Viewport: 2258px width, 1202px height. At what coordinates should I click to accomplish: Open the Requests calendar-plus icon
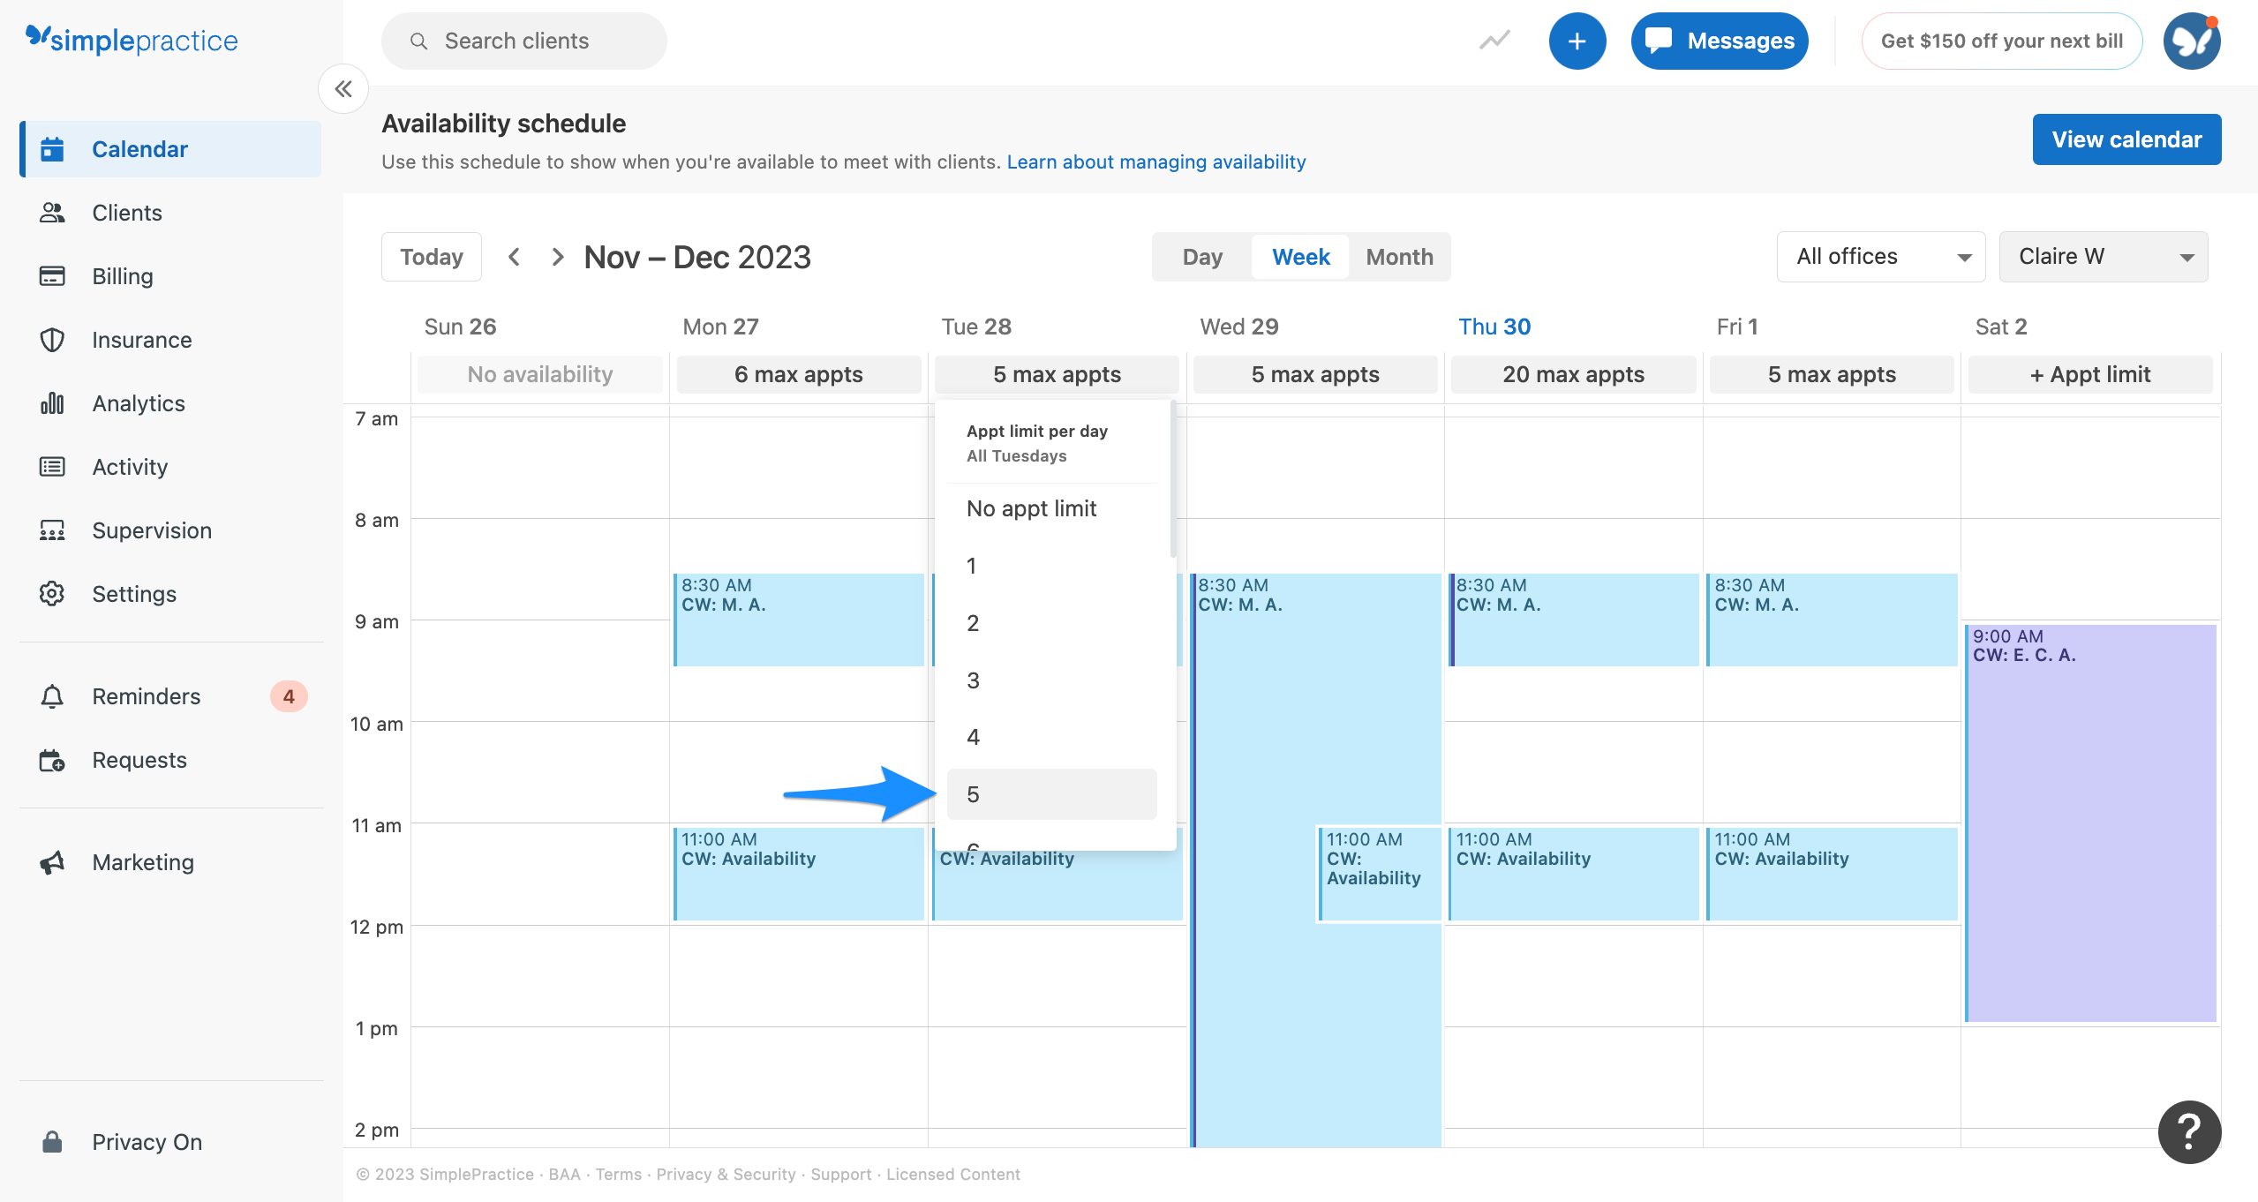tap(52, 759)
